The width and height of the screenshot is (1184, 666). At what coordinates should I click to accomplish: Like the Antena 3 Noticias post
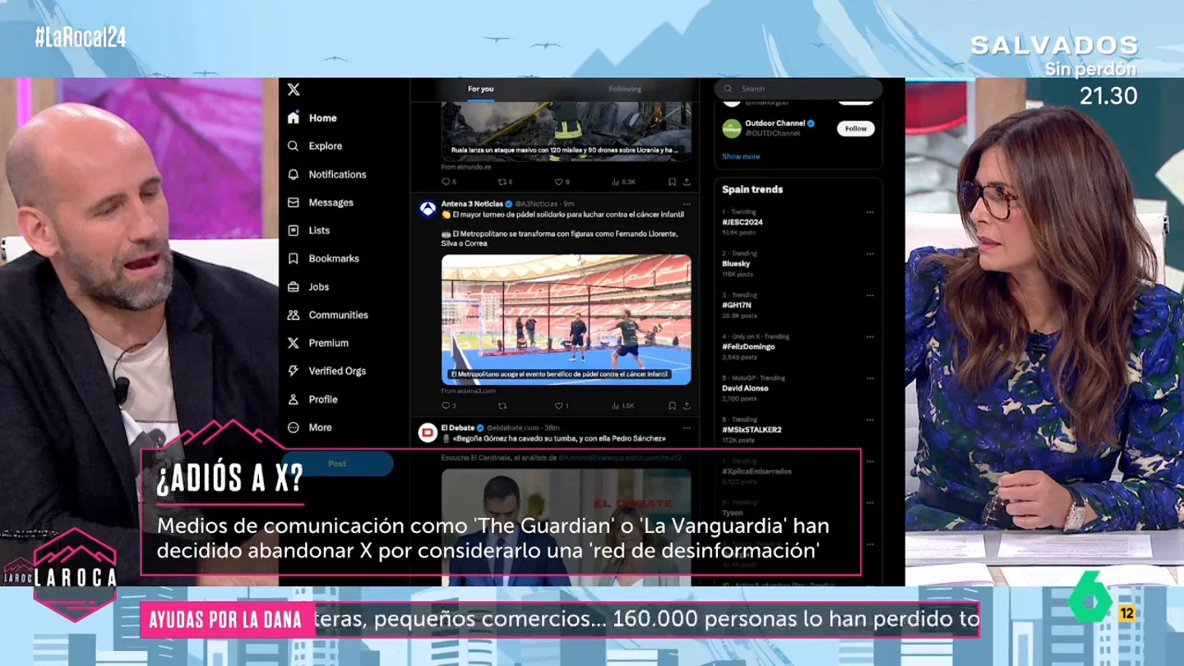560,405
